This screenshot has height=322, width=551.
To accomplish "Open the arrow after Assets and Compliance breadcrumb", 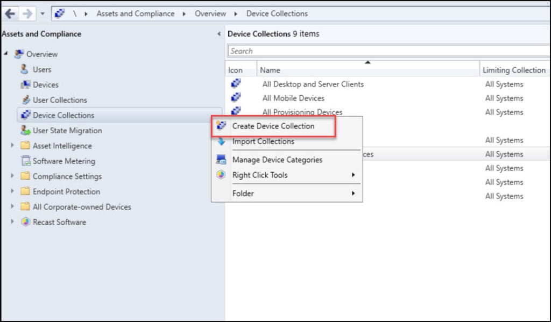I will 184,14.
